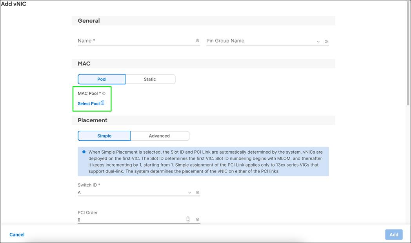Switch MAC assignment to Static

click(x=151, y=79)
